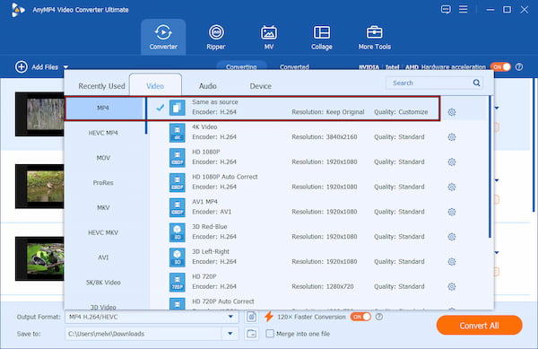Open the custom profile settings icon beside Output Format
Image resolution: width=538 pixels, height=349 pixels.
[251, 317]
